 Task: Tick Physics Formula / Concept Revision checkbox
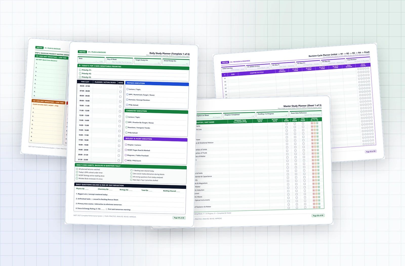point(127,100)
